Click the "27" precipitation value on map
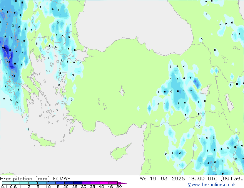Viewport: 244px width, 188px height. tap(3, 48)
